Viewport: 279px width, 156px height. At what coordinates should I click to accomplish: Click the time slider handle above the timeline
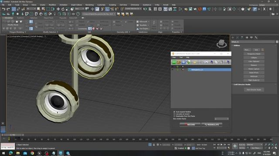coord(12,135)
